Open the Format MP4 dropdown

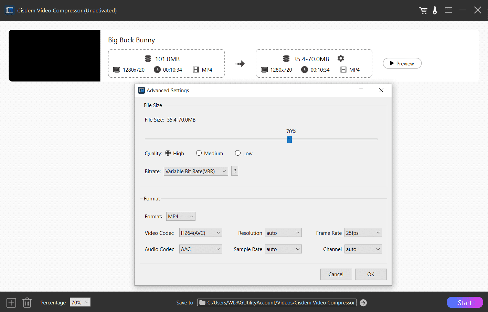pyautogui.click(x=181, y=216)
